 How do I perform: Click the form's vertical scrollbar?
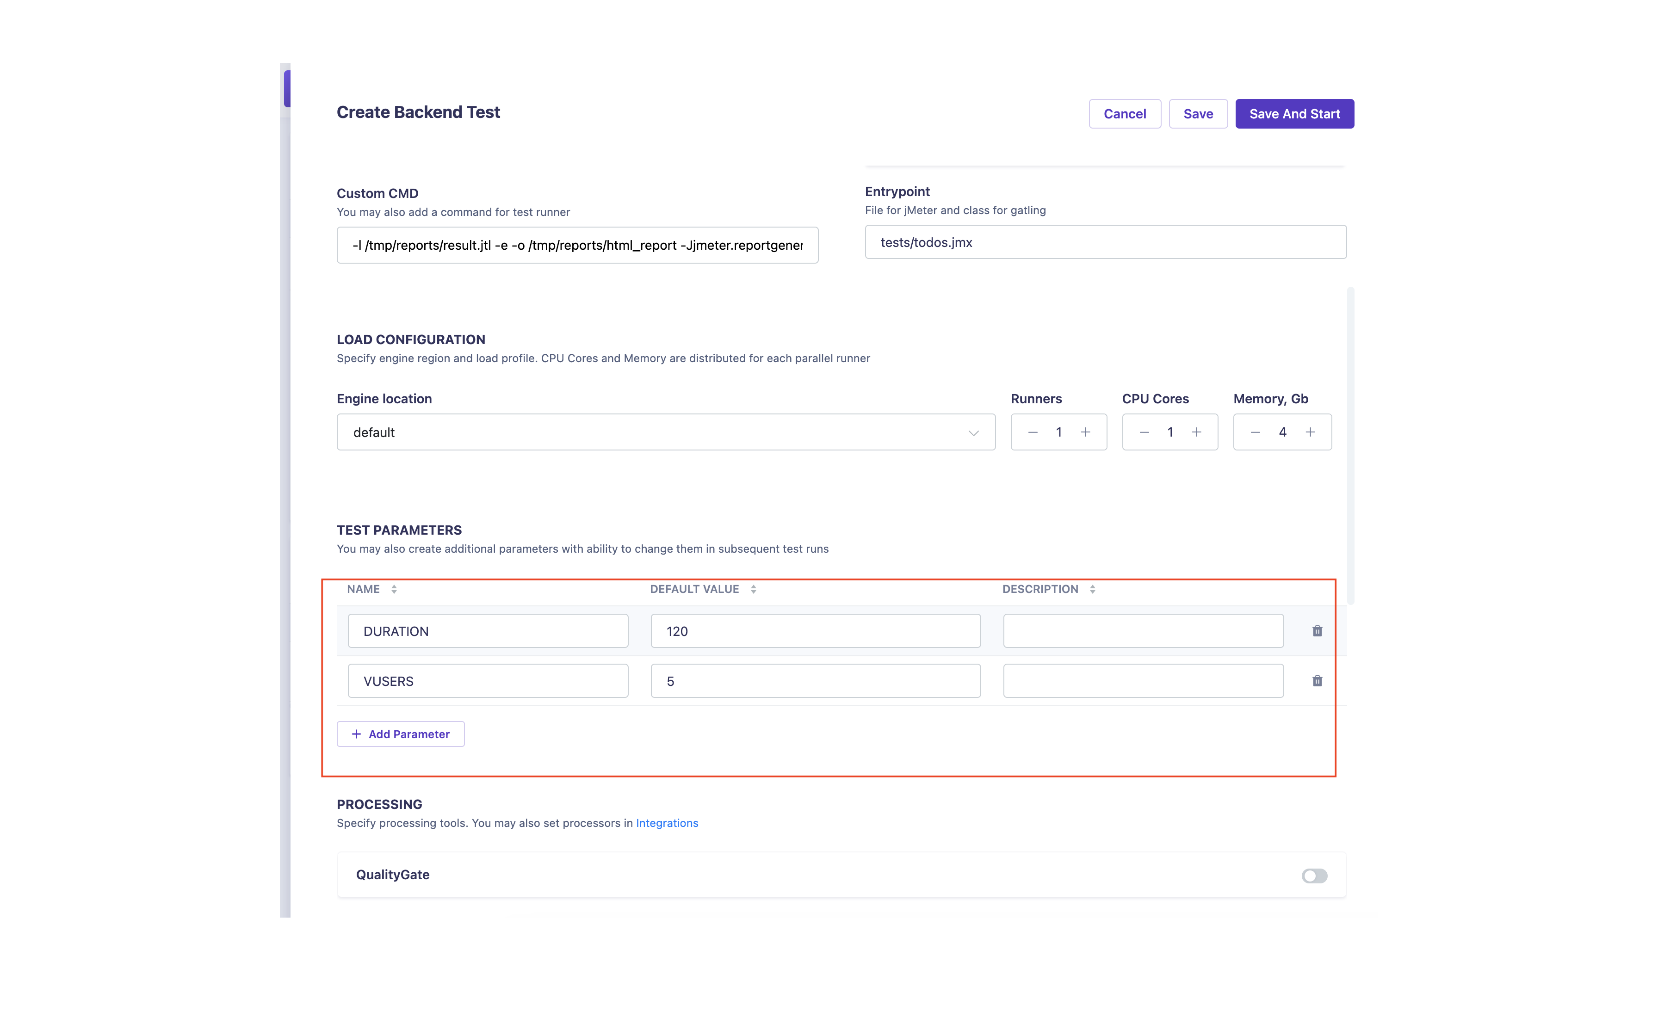click(x=1350, y=445)
